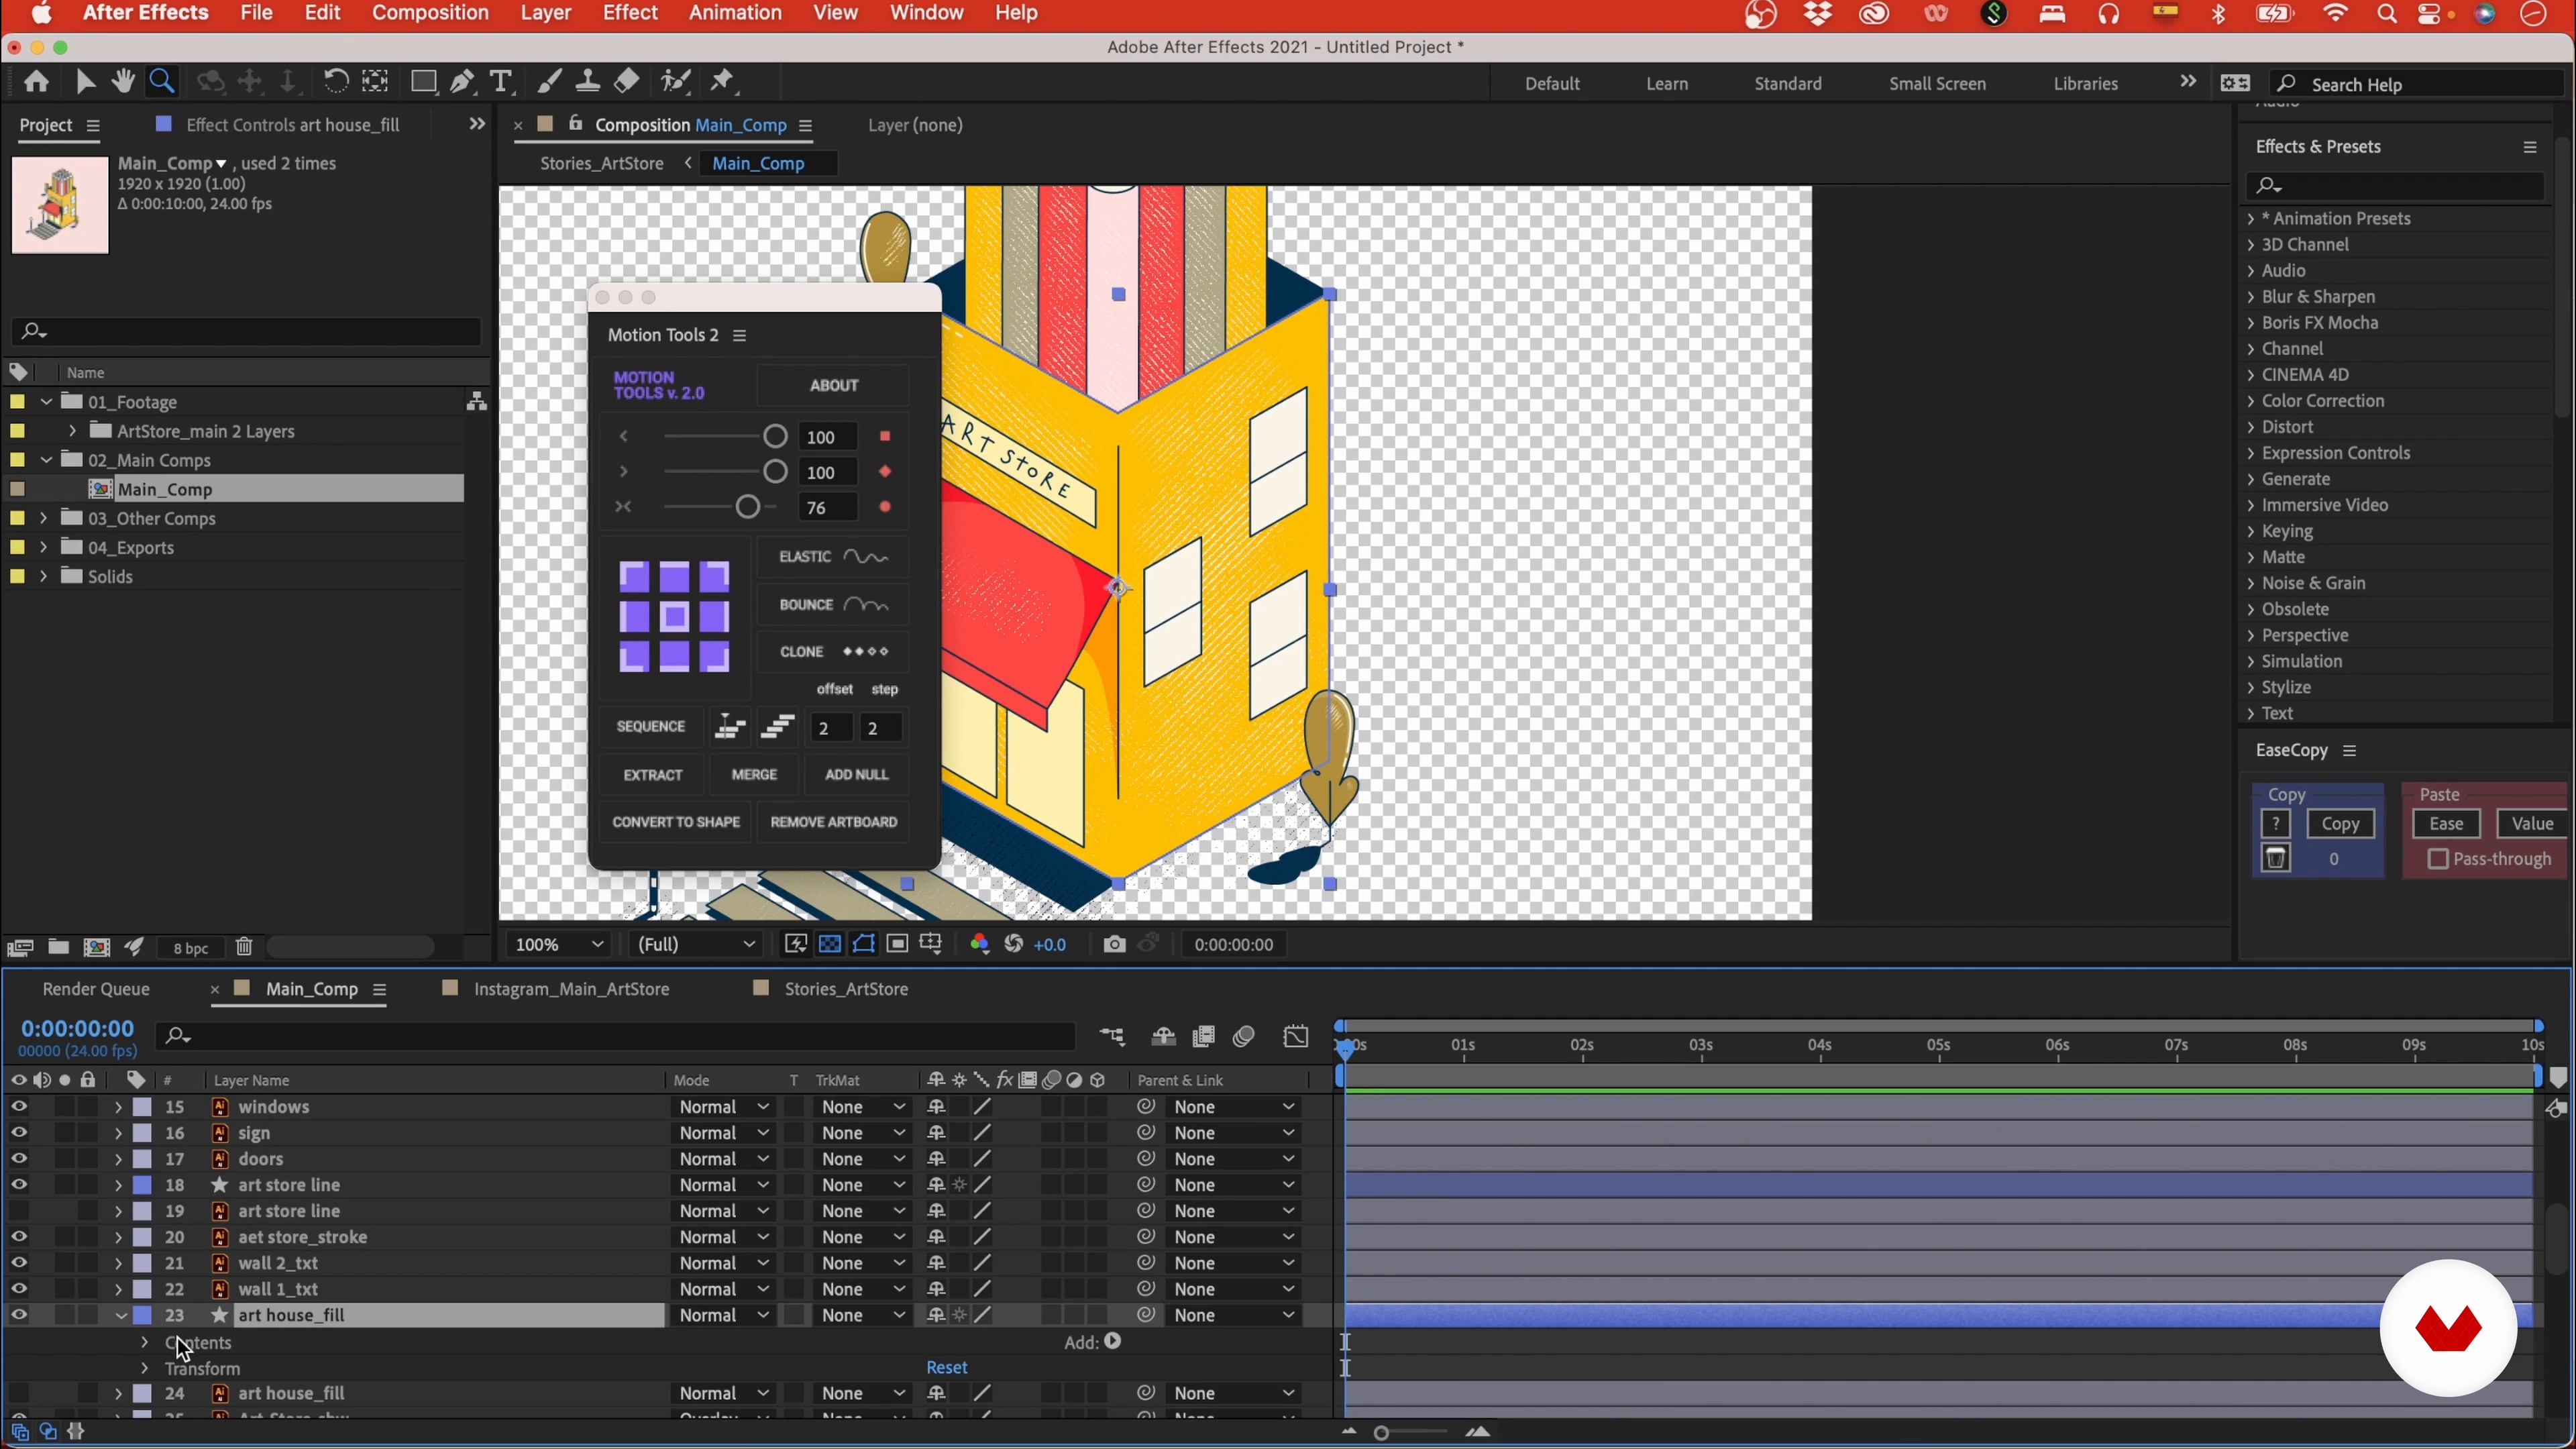Click Reset link for Transform
The image size is (2576, 1449).
point(946,1368)
